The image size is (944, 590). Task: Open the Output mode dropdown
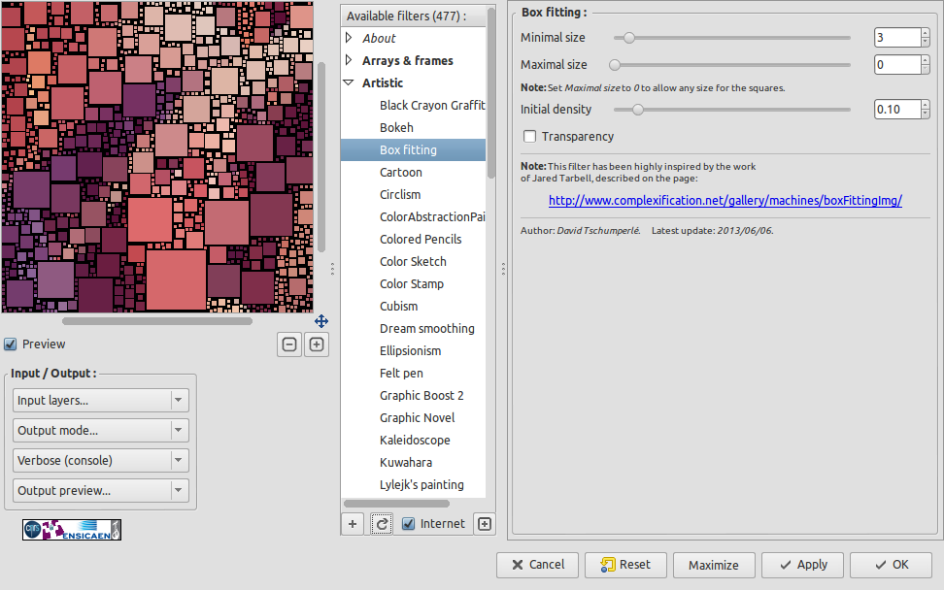point(101,431)
